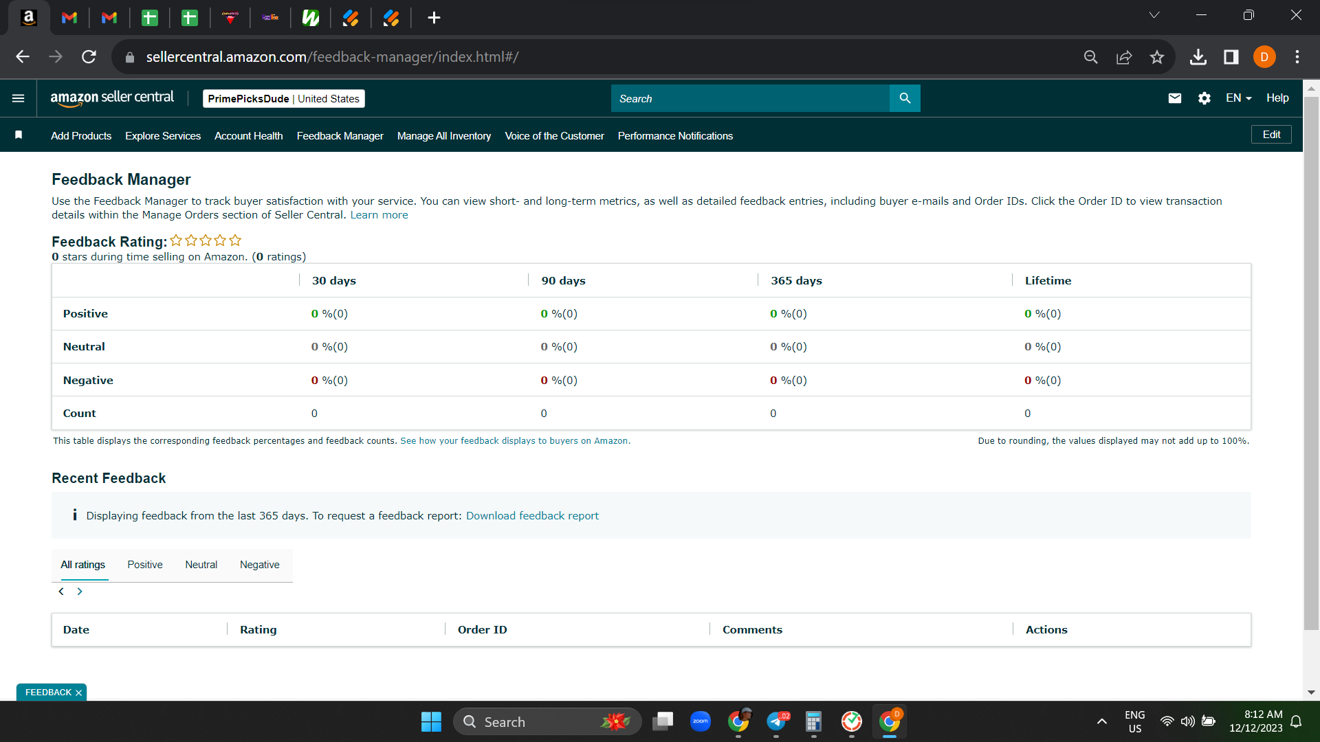Click the 30 days column header
Image resolution: width=1320 pixels, height=742 pixels.
pyautogui.click(x=334, y=281)
